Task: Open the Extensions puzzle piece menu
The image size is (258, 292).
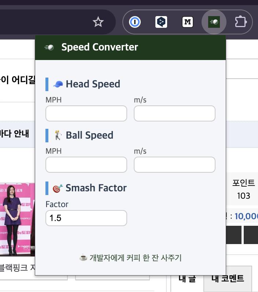Action: tap(240, 22)
